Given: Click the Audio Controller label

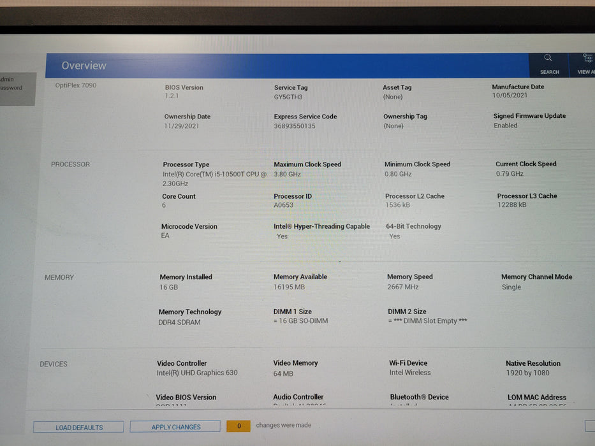Looking at the screenshot, I should point(298,397).
